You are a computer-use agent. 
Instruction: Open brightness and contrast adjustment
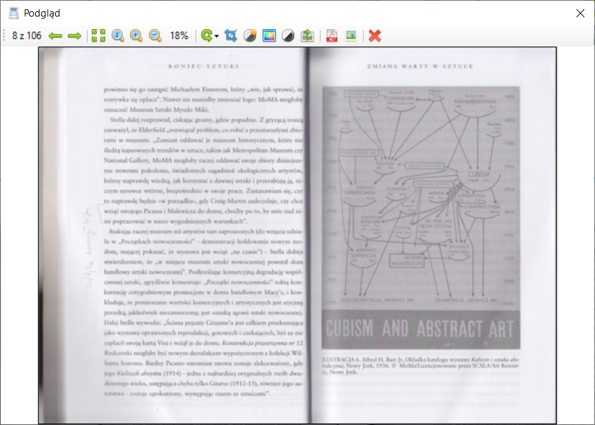click(x=250, y=36)
